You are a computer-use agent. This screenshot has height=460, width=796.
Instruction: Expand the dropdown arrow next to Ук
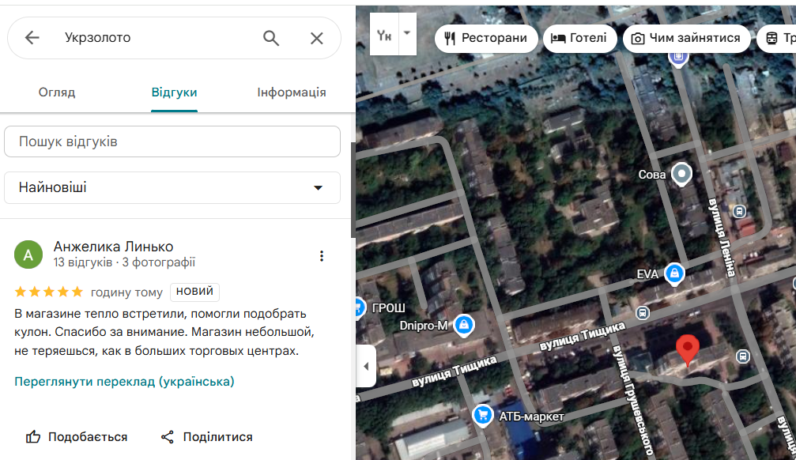pyautogui.click(x=407, y=33)
